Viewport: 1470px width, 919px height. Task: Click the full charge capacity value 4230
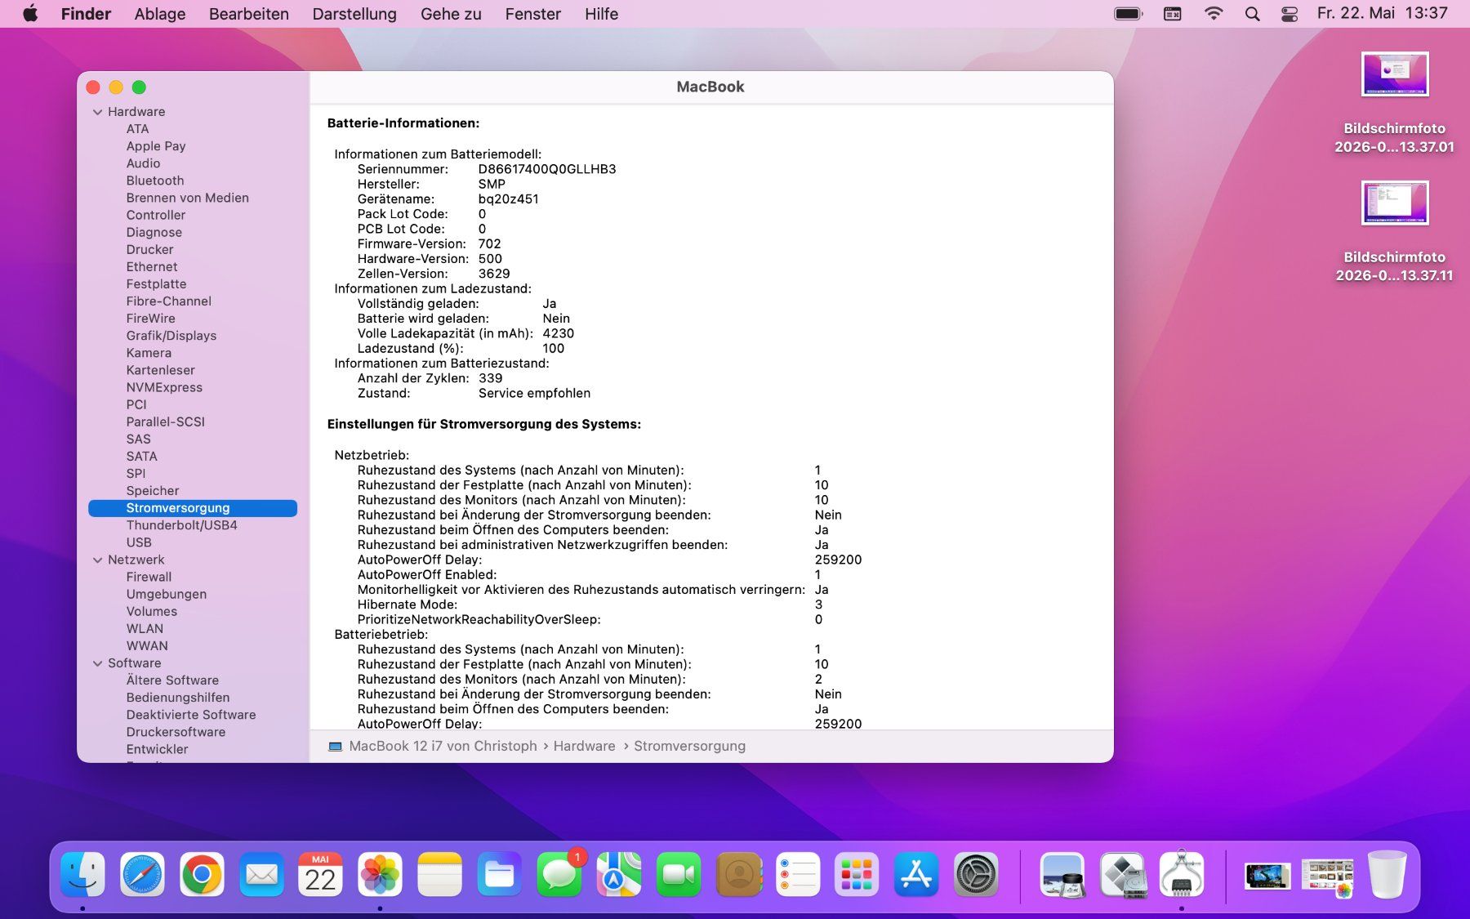[558, 333]
